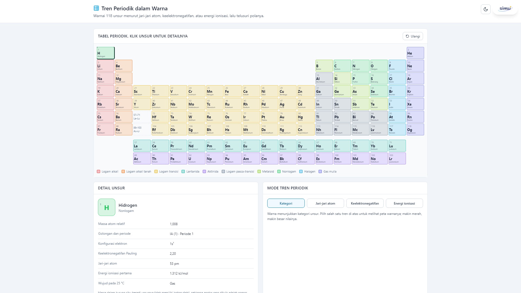
Task: Click the simu logo
Action: [505, 9]
